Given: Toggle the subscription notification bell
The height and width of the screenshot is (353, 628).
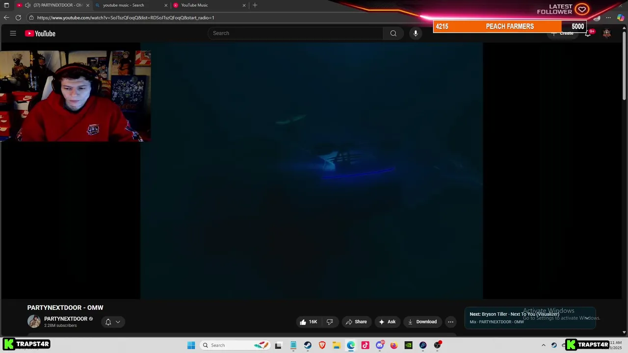Looking at the screenshot, I should pyautogui.click(x=108, y=322).
